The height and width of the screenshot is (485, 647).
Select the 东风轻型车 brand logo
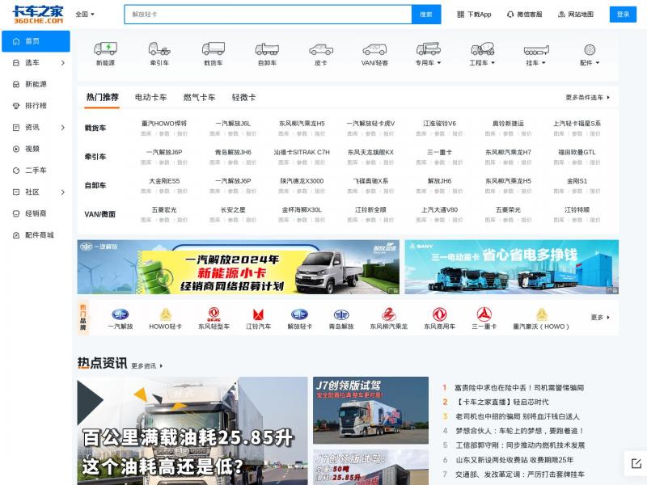(x=214, y=314)
